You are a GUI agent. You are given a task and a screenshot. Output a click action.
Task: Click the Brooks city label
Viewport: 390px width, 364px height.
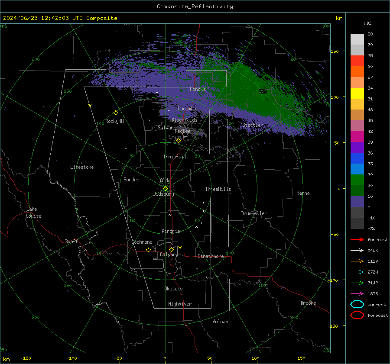pyautogui.click(x=308, y=303)
